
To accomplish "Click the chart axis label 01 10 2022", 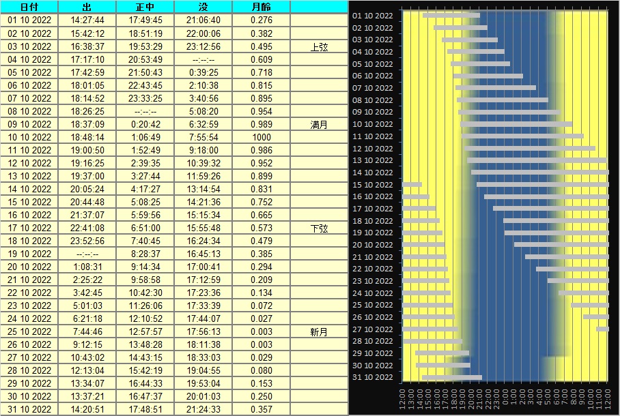I will 373,16.
